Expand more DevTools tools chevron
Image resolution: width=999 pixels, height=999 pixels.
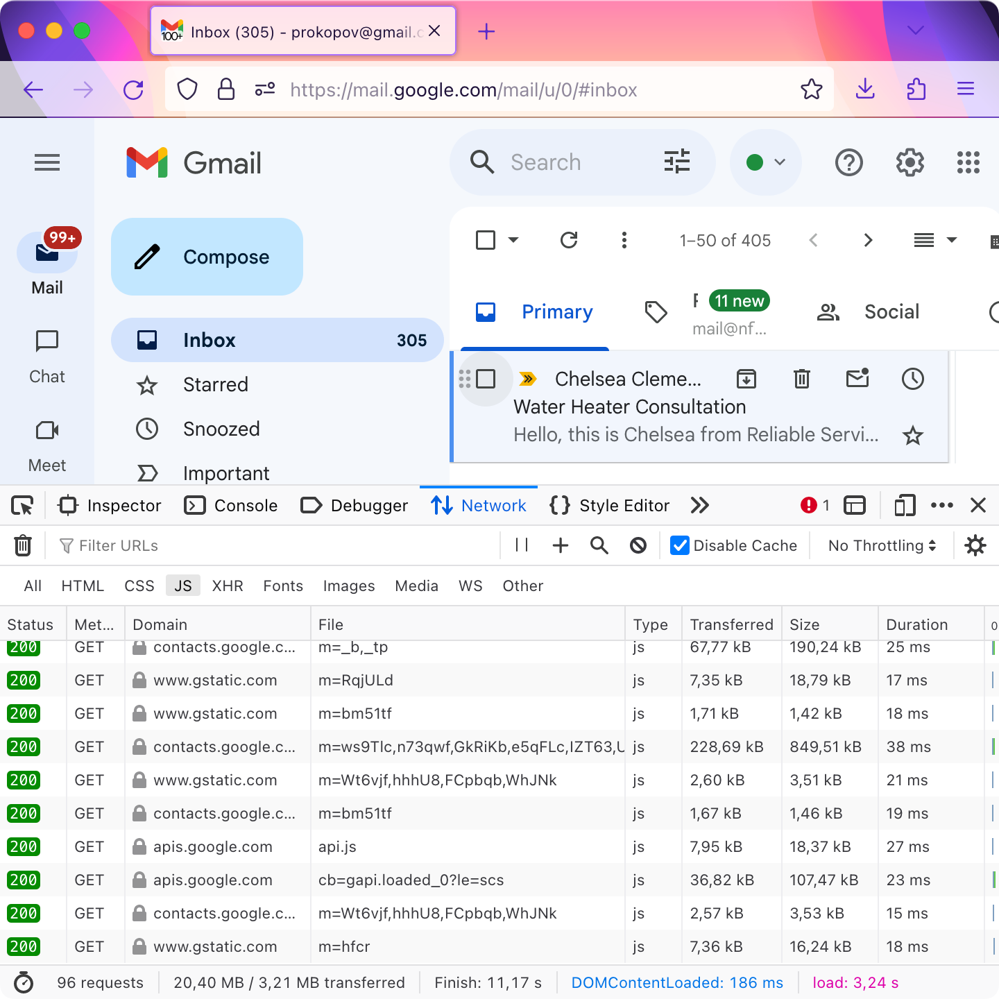[700, 506]
